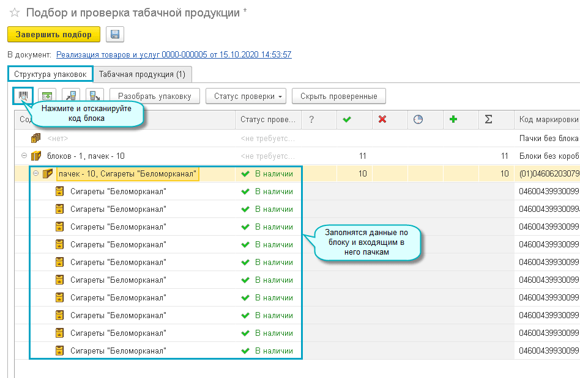This screenshot has width=580, height=378.
Task: Click the upload to data terminal icon
Action: [94, 96]
